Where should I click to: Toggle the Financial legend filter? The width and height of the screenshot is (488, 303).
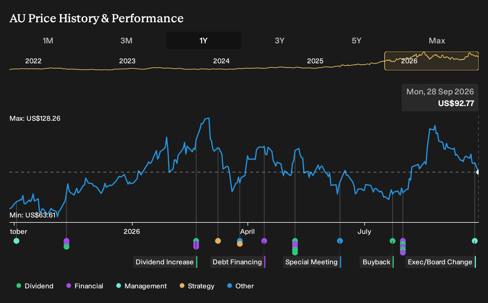85,286
